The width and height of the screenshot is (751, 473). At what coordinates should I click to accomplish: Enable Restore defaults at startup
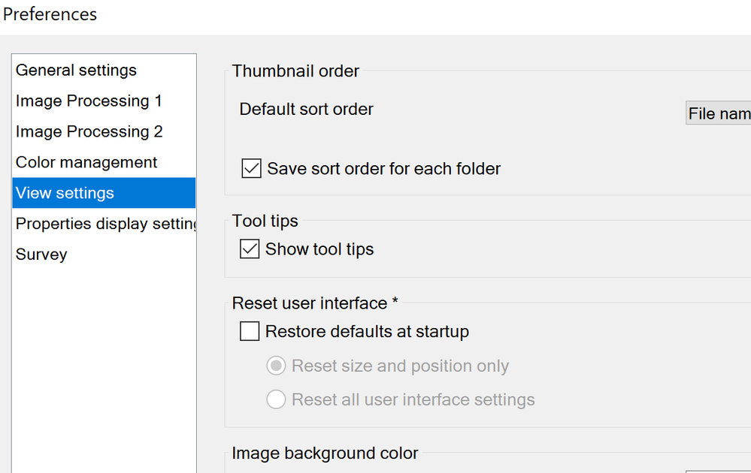(x=250, y=331)
